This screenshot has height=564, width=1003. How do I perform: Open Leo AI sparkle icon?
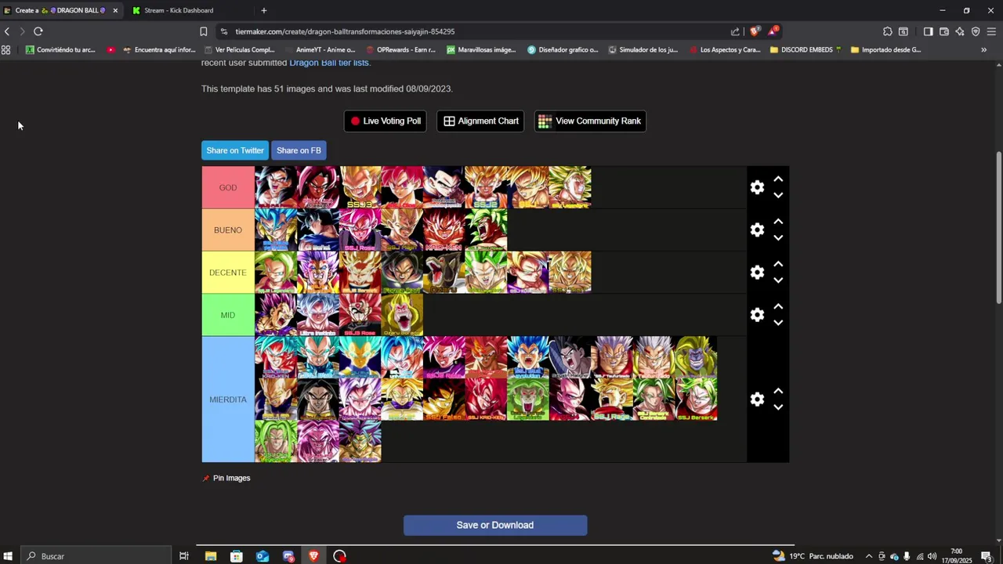[x=959, y=31]
